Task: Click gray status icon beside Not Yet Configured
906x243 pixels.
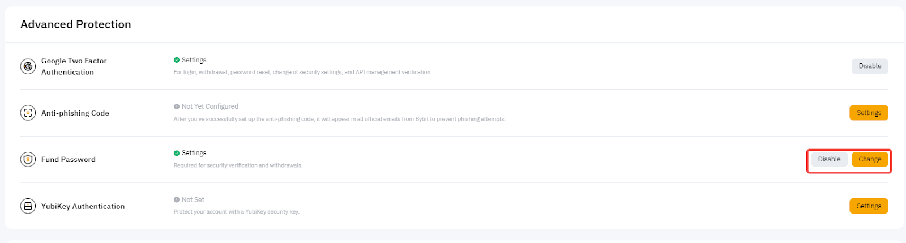Action: [x=177, y=106]
